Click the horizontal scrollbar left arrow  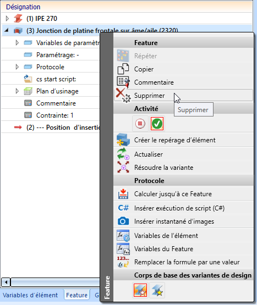[x=6, y=282]
